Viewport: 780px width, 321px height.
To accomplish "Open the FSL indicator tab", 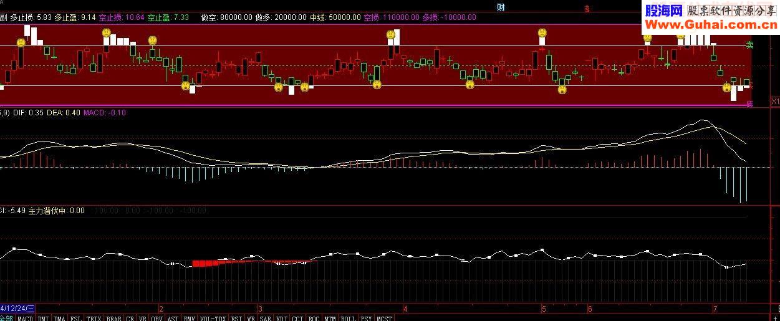I will coord(76,318).
